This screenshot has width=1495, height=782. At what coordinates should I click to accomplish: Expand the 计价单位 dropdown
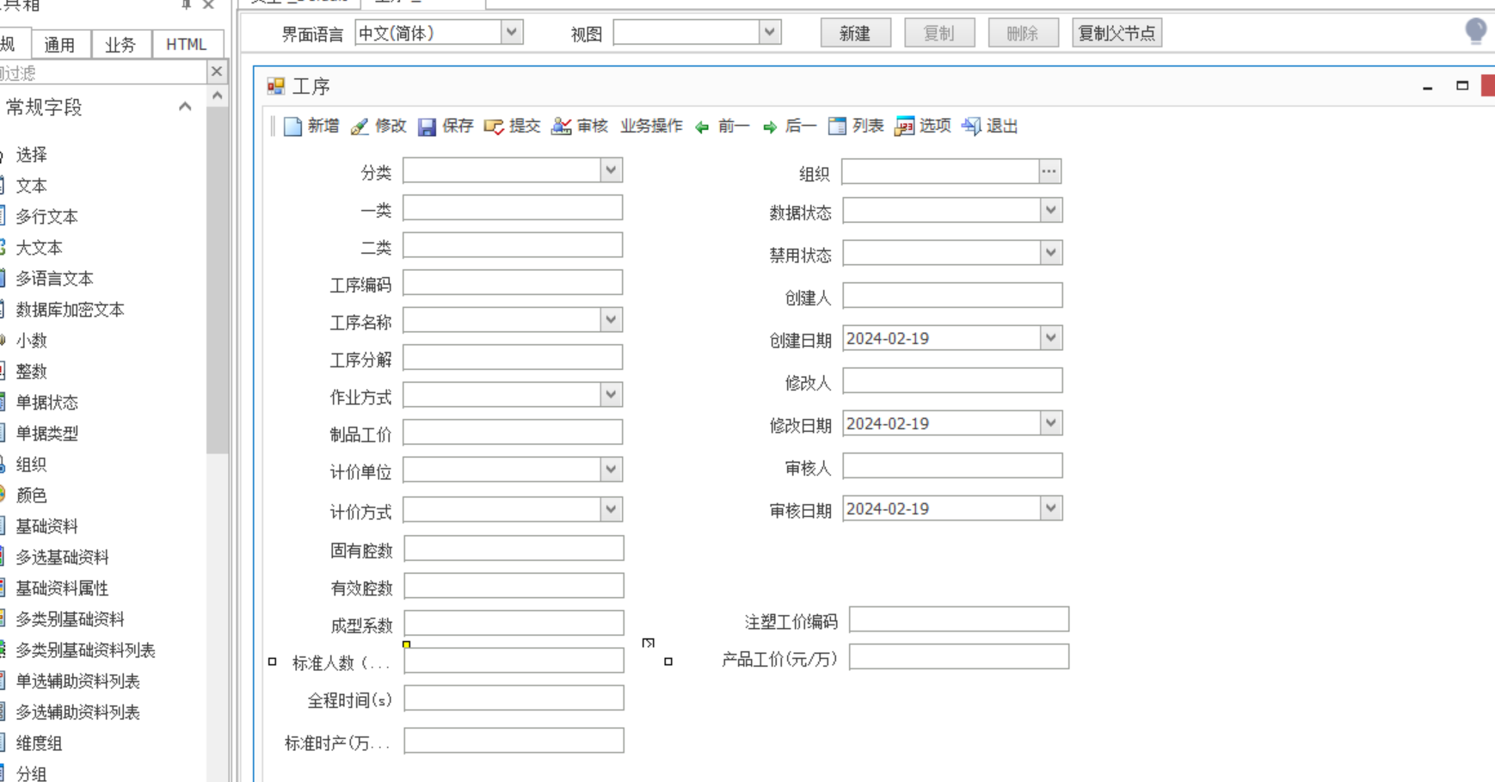[611, 470]
